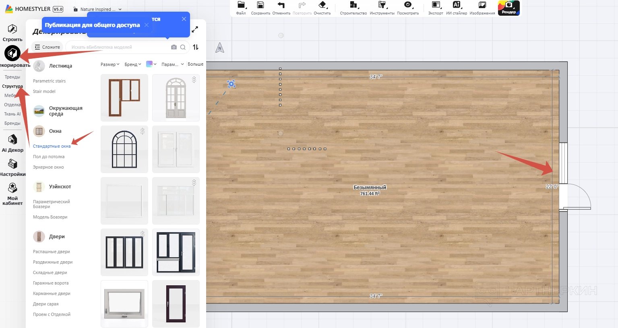Toggle sort order of model list
The width and height of the screenshot is (618, 328).
click(196, 47)
